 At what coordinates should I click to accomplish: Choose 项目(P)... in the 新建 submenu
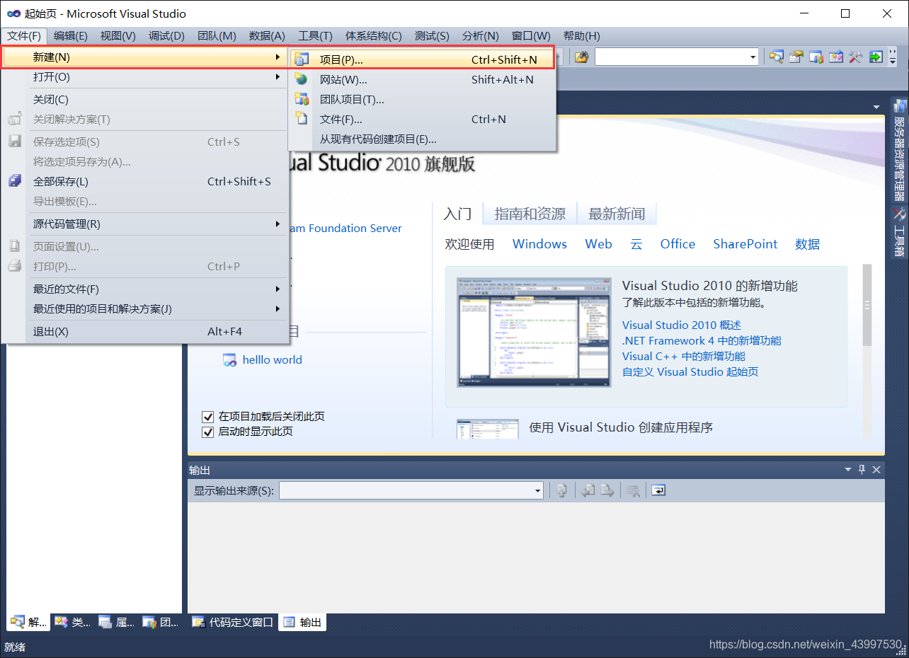click(x=423, y=59)
